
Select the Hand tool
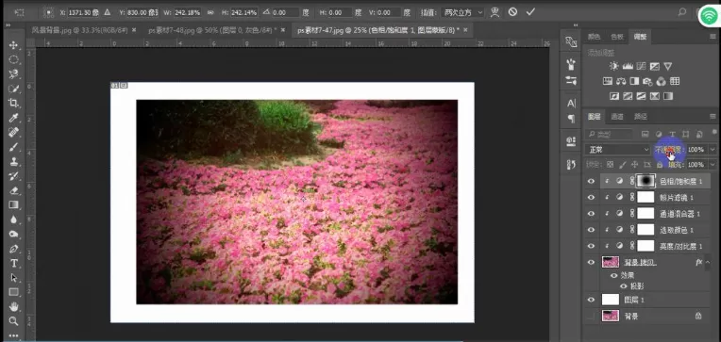tap(13, 306)
